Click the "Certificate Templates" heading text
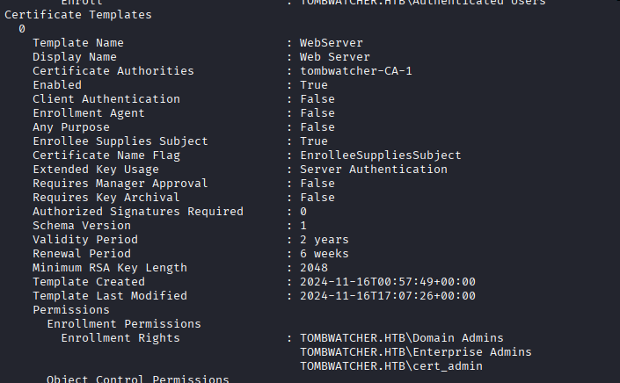This screenshot has width=620, height=383. (77, 15)
